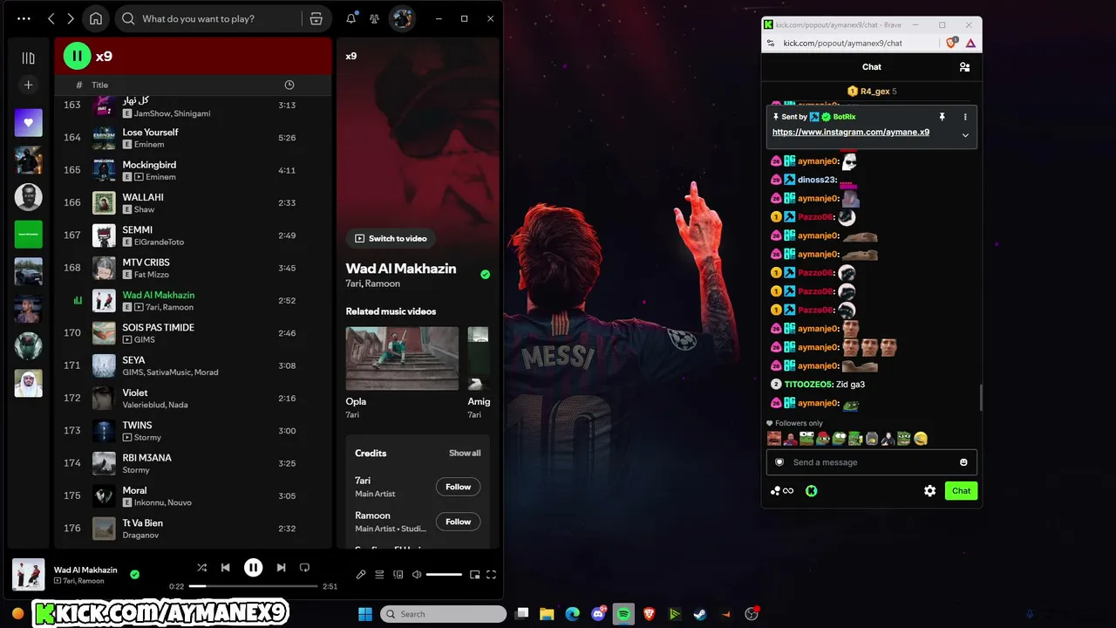The image size is (1116, 628).
Task: Send message with green Chat button
Action: coord(961,491)
